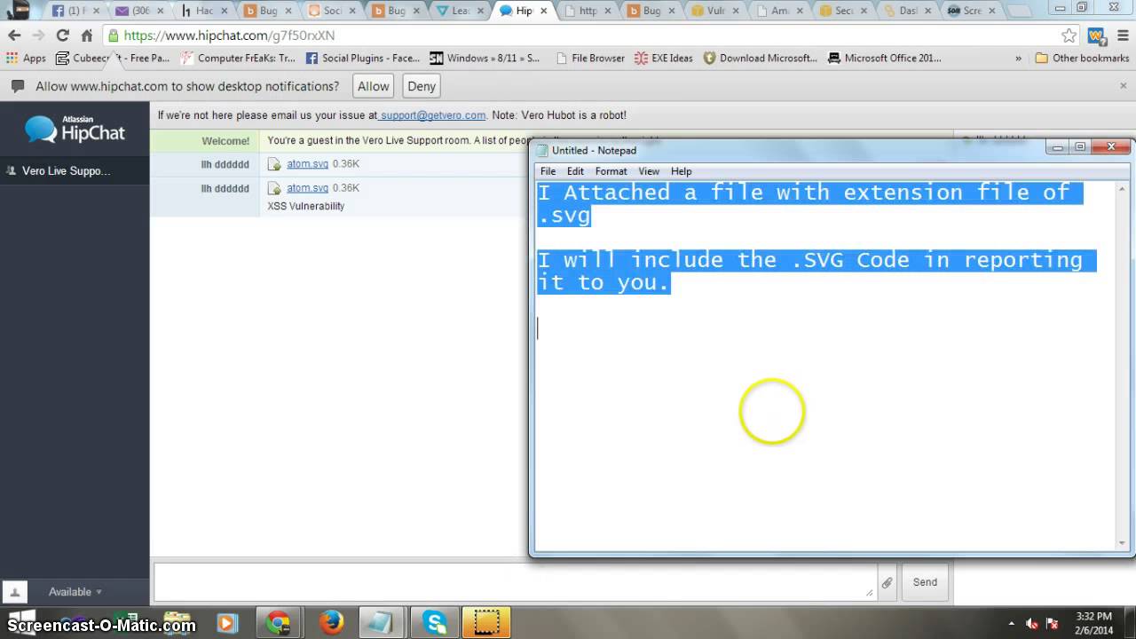This screenshot has height=639, width=1136.
Task: Click the HipChat logo
Action: (x=75, y=129)
